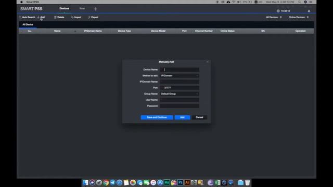The image size is (333, 187).
Task: Click the Password input field
Action: click(180, 106)
